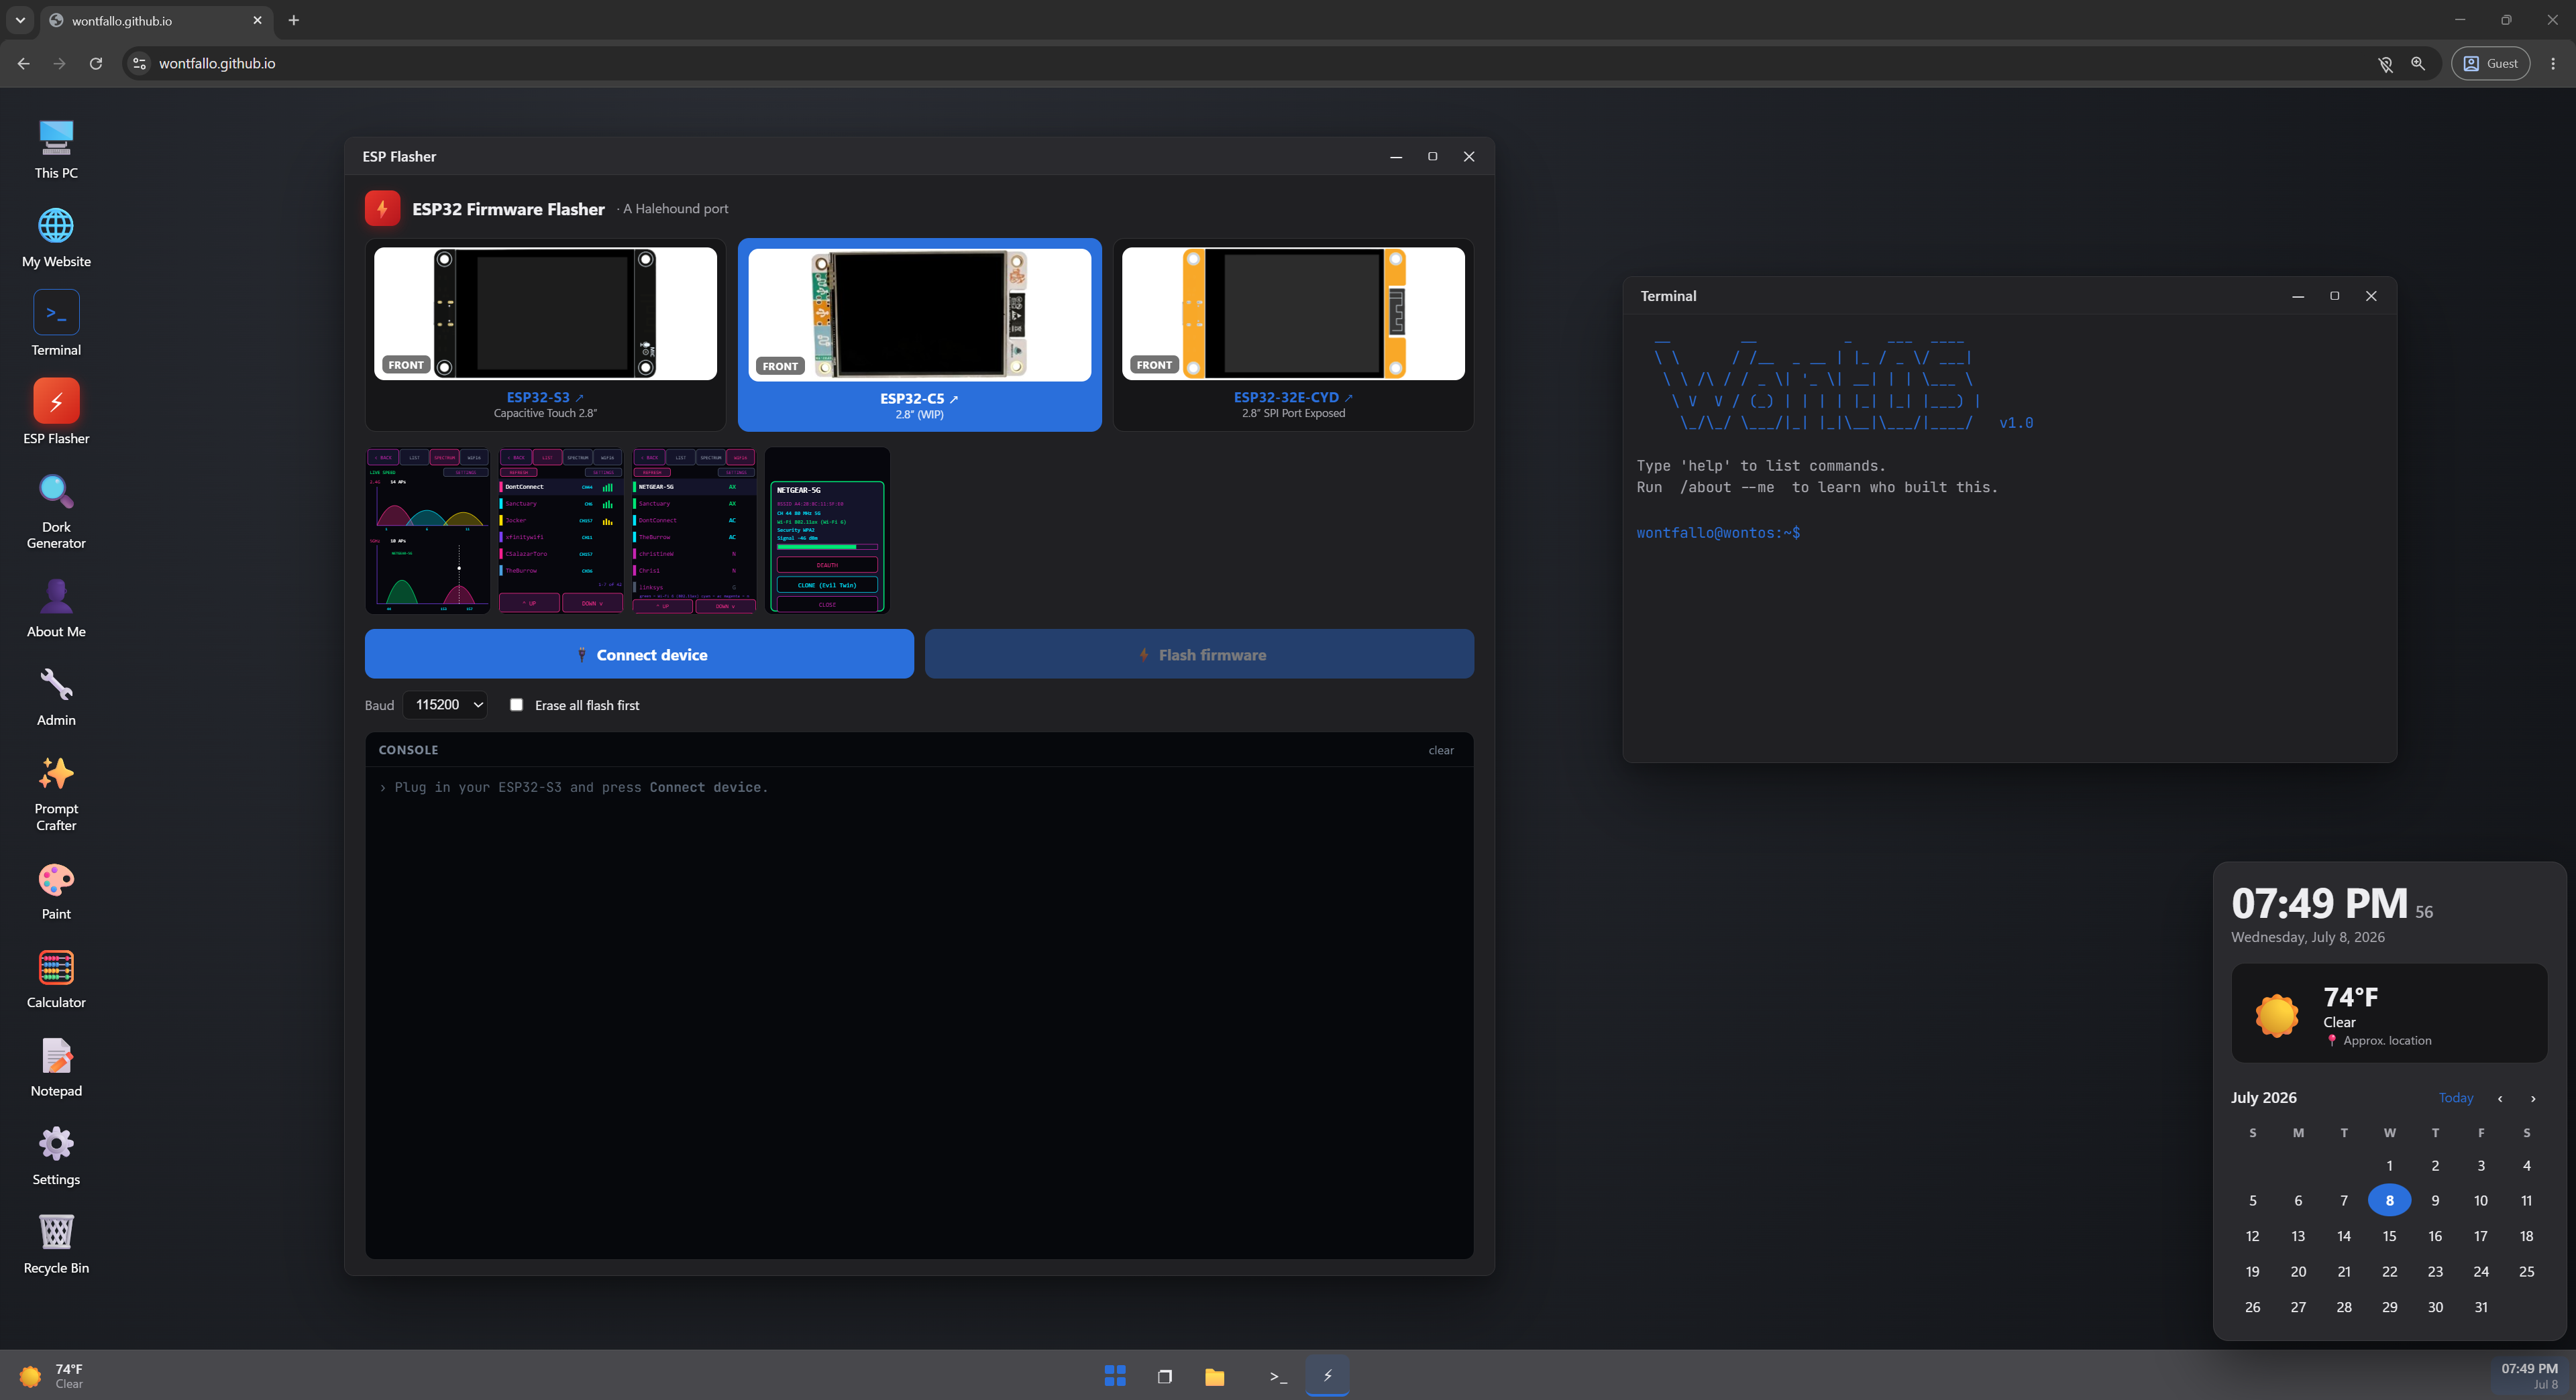The image size is (2576, 1400).
Task: Open the Paint palette icon
Action: [x=56, y=890]
